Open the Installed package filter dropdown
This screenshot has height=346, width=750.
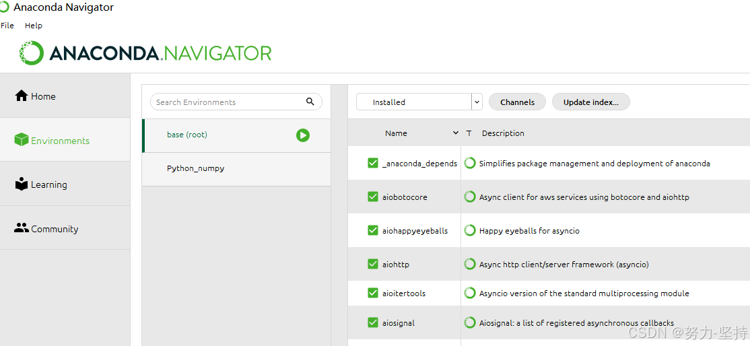pos(419,102)
